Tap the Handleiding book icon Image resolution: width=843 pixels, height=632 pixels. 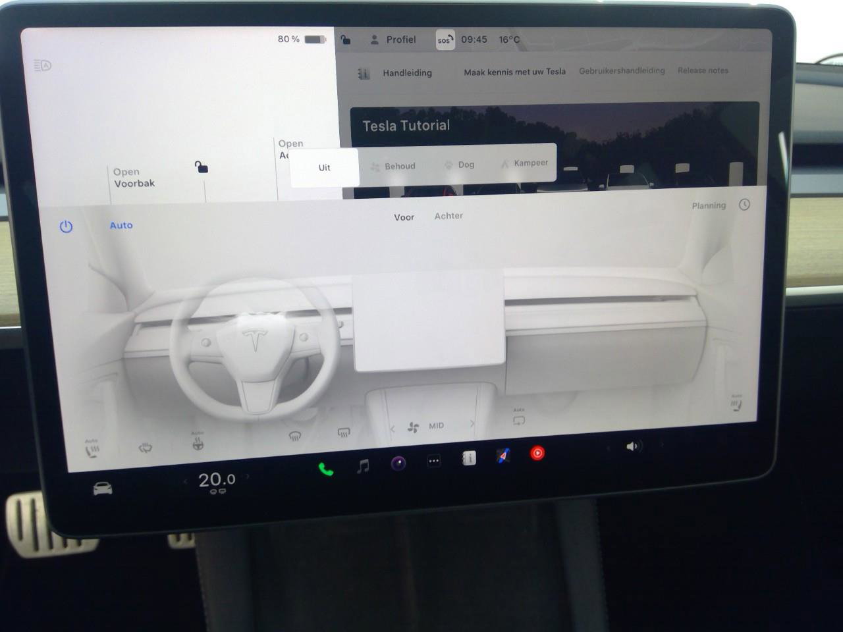[x=364, y=74]
